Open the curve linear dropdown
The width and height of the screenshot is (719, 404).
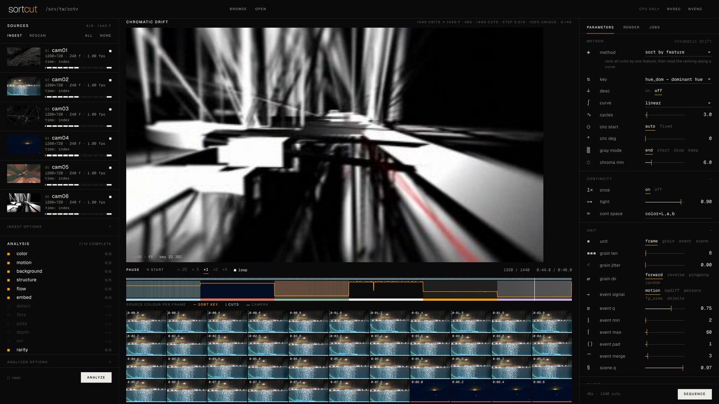[678, 103]
